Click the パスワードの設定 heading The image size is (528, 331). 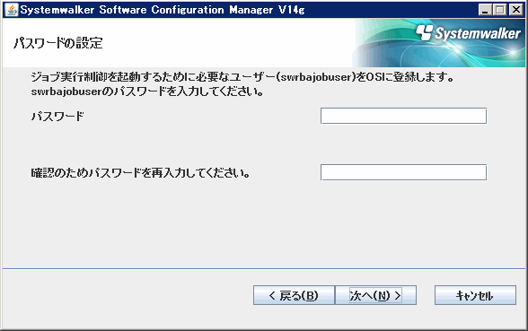tap(57, 43)
